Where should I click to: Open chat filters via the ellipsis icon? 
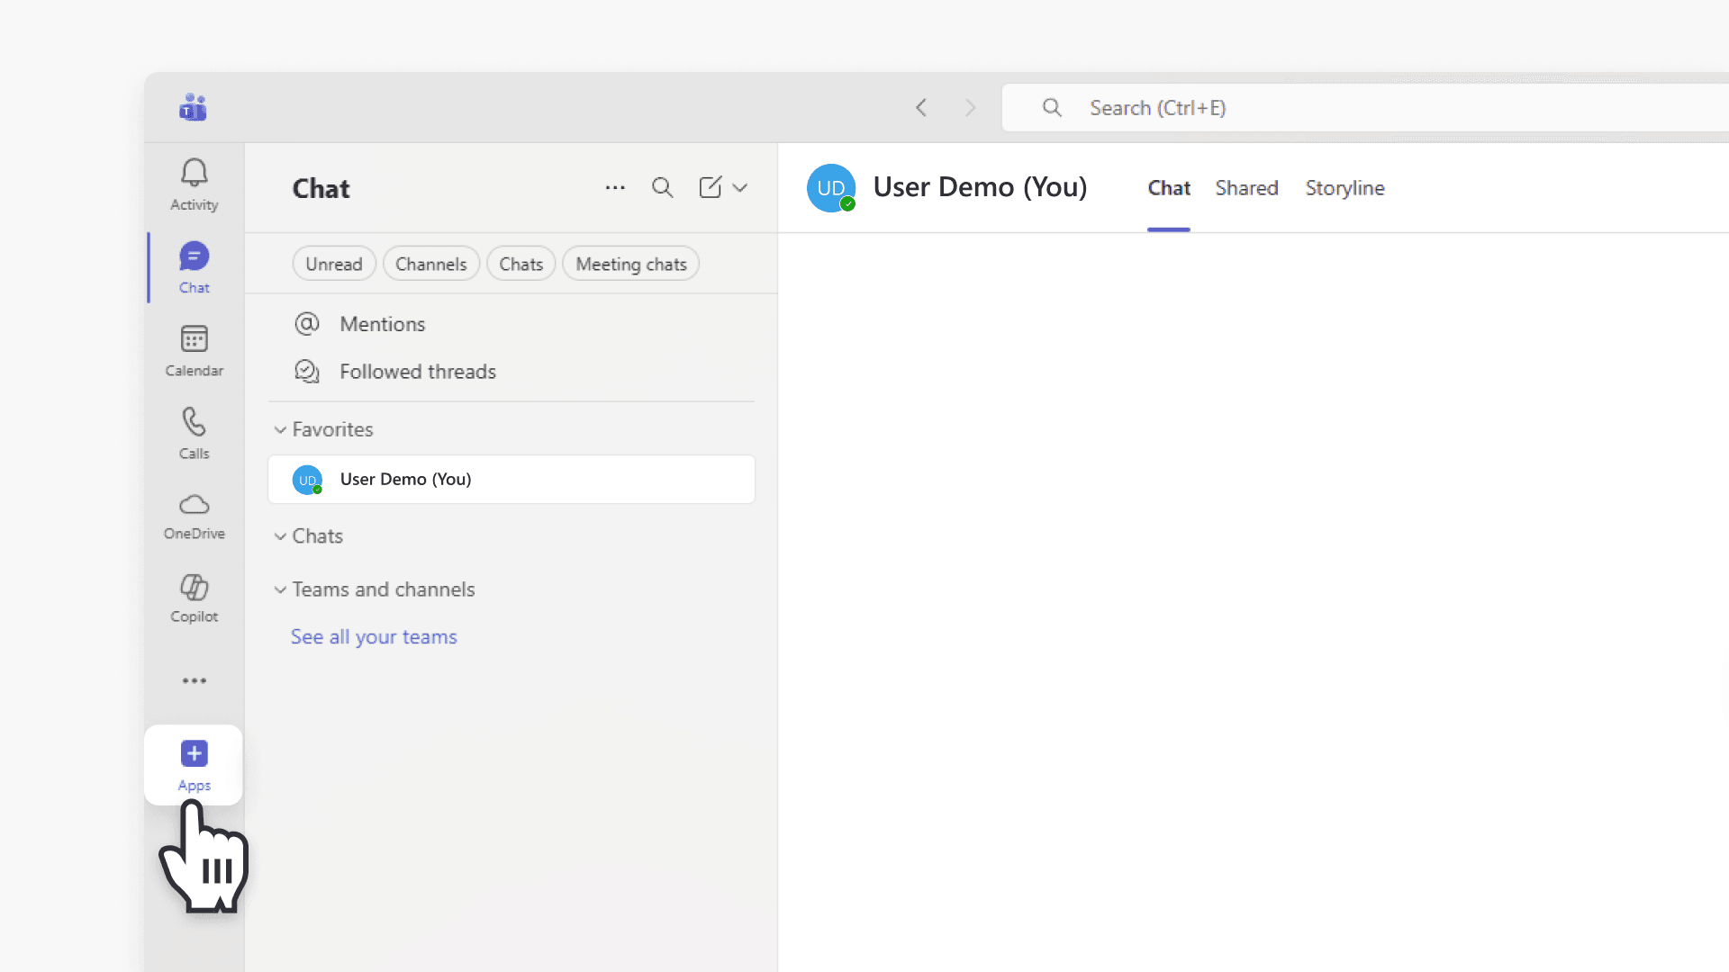click(615, 188)
